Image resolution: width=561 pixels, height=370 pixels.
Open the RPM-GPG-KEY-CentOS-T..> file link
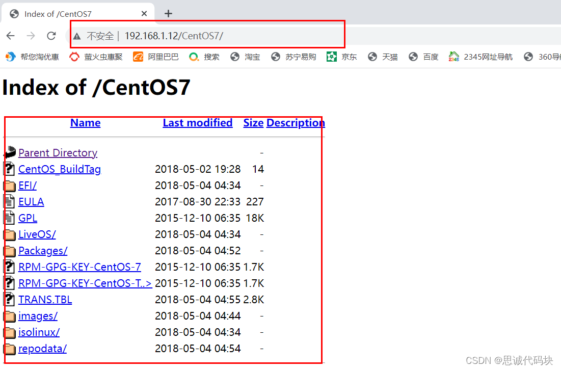click(x=85, y=283)
